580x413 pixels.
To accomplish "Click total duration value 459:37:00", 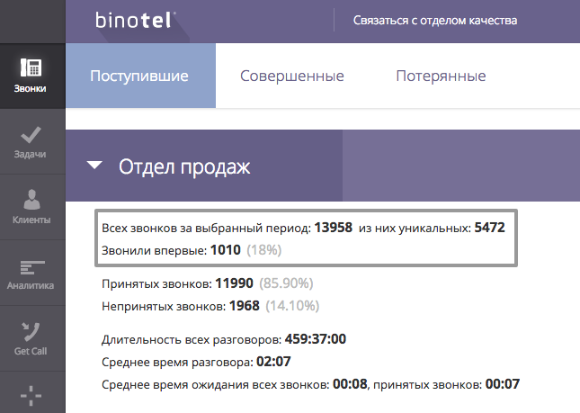I will [315, 339].
